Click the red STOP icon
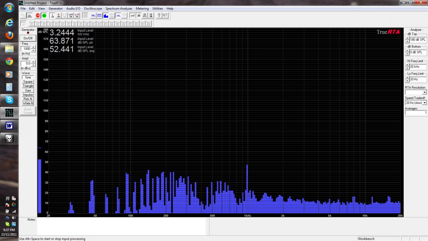The width and height of the screenshot is (428, 241). (x=38, y=15)
